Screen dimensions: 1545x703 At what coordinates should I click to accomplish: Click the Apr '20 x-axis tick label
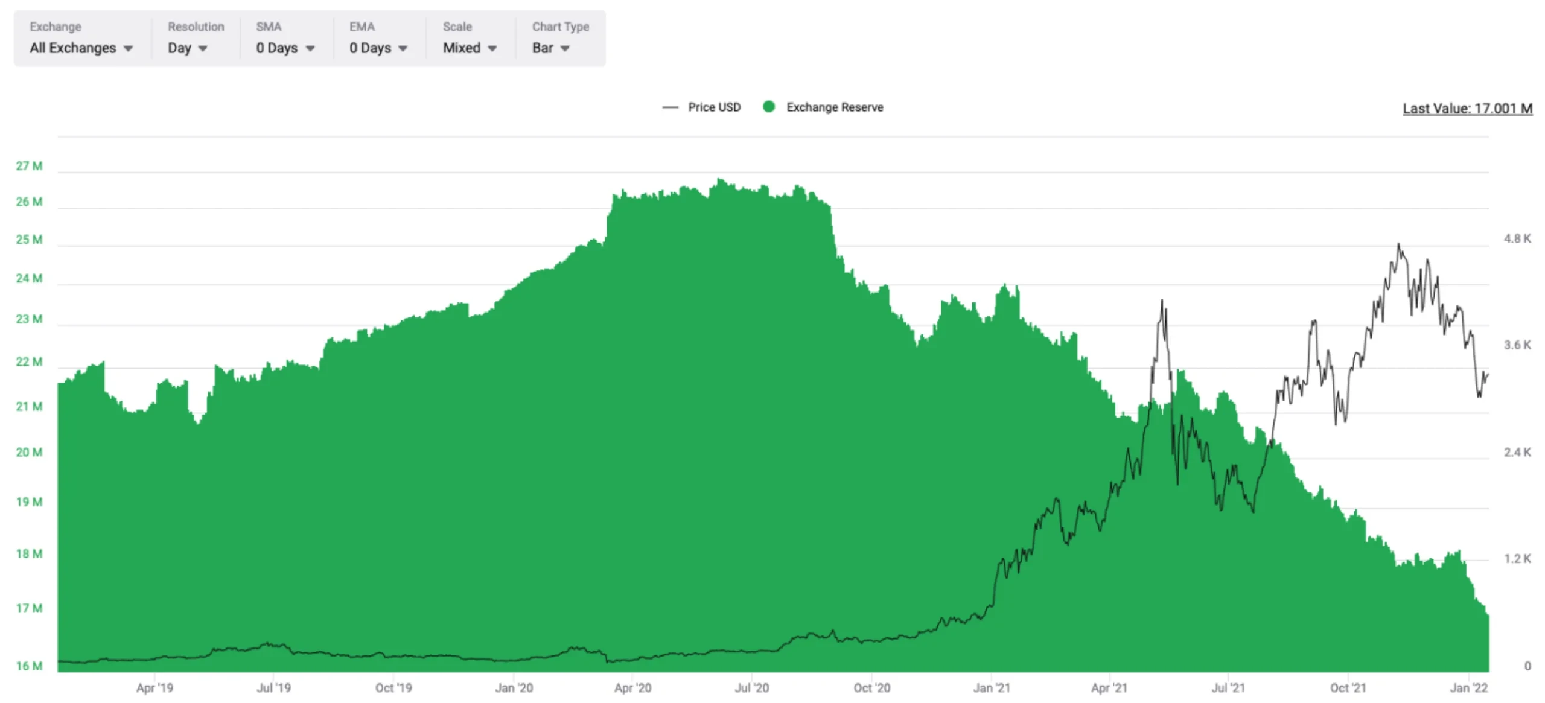tap(632, 688)
